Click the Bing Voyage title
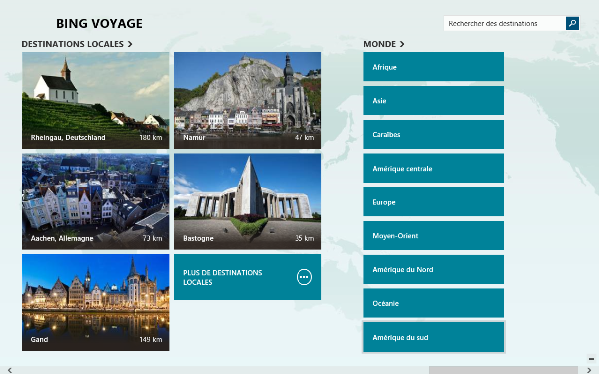599x374 pixels. tap(99, 23)
